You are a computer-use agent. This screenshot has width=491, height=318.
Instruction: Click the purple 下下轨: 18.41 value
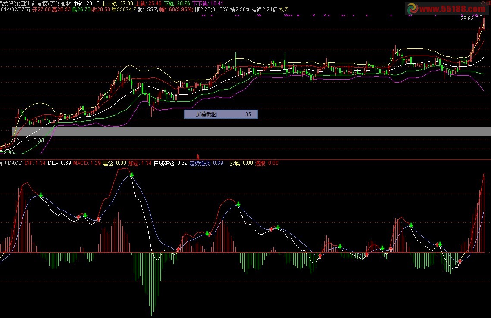coord(208,3)
